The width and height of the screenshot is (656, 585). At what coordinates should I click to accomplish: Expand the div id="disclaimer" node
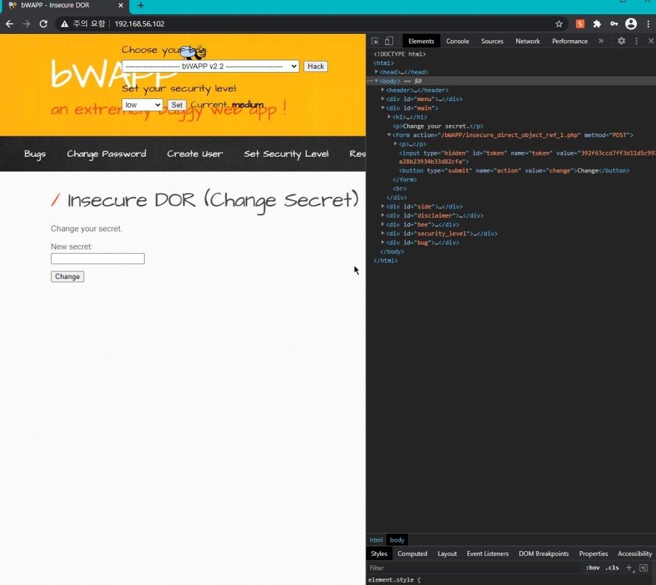click(382, 215)
